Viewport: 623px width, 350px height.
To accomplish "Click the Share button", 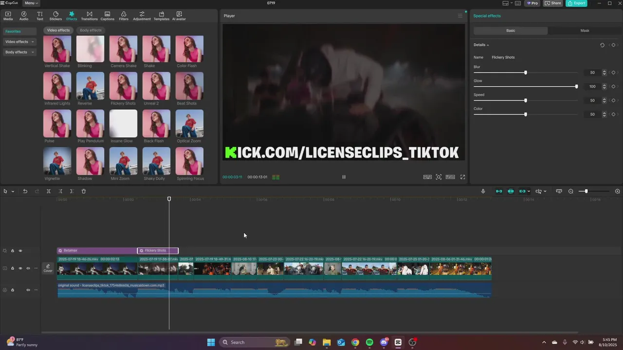I will pos(553,3).
